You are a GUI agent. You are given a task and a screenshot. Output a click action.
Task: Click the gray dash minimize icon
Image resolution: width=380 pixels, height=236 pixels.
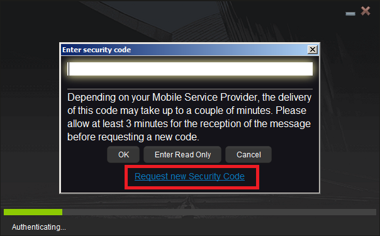pos(350,14)
